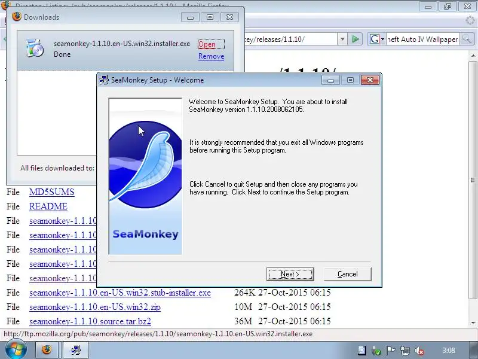
Task: Click the Done status under installer name
Action: (x=62, y=54)
